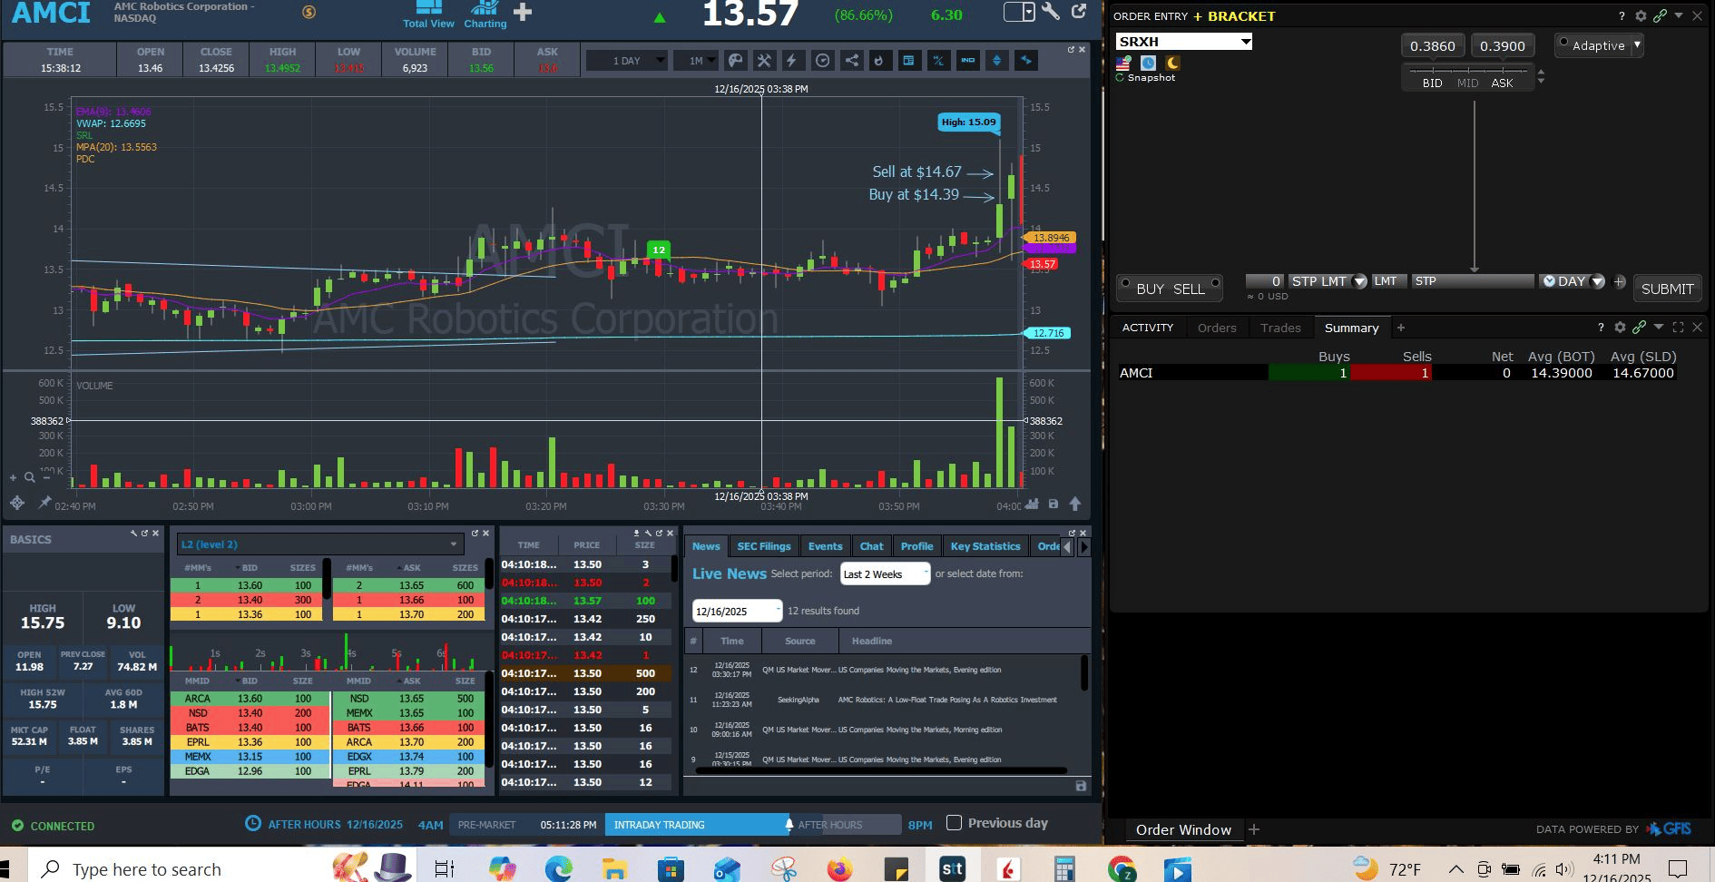Click the lightning bolt icon in chart toolbar

792,61
